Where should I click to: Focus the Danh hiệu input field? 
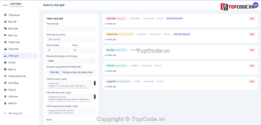71,39
